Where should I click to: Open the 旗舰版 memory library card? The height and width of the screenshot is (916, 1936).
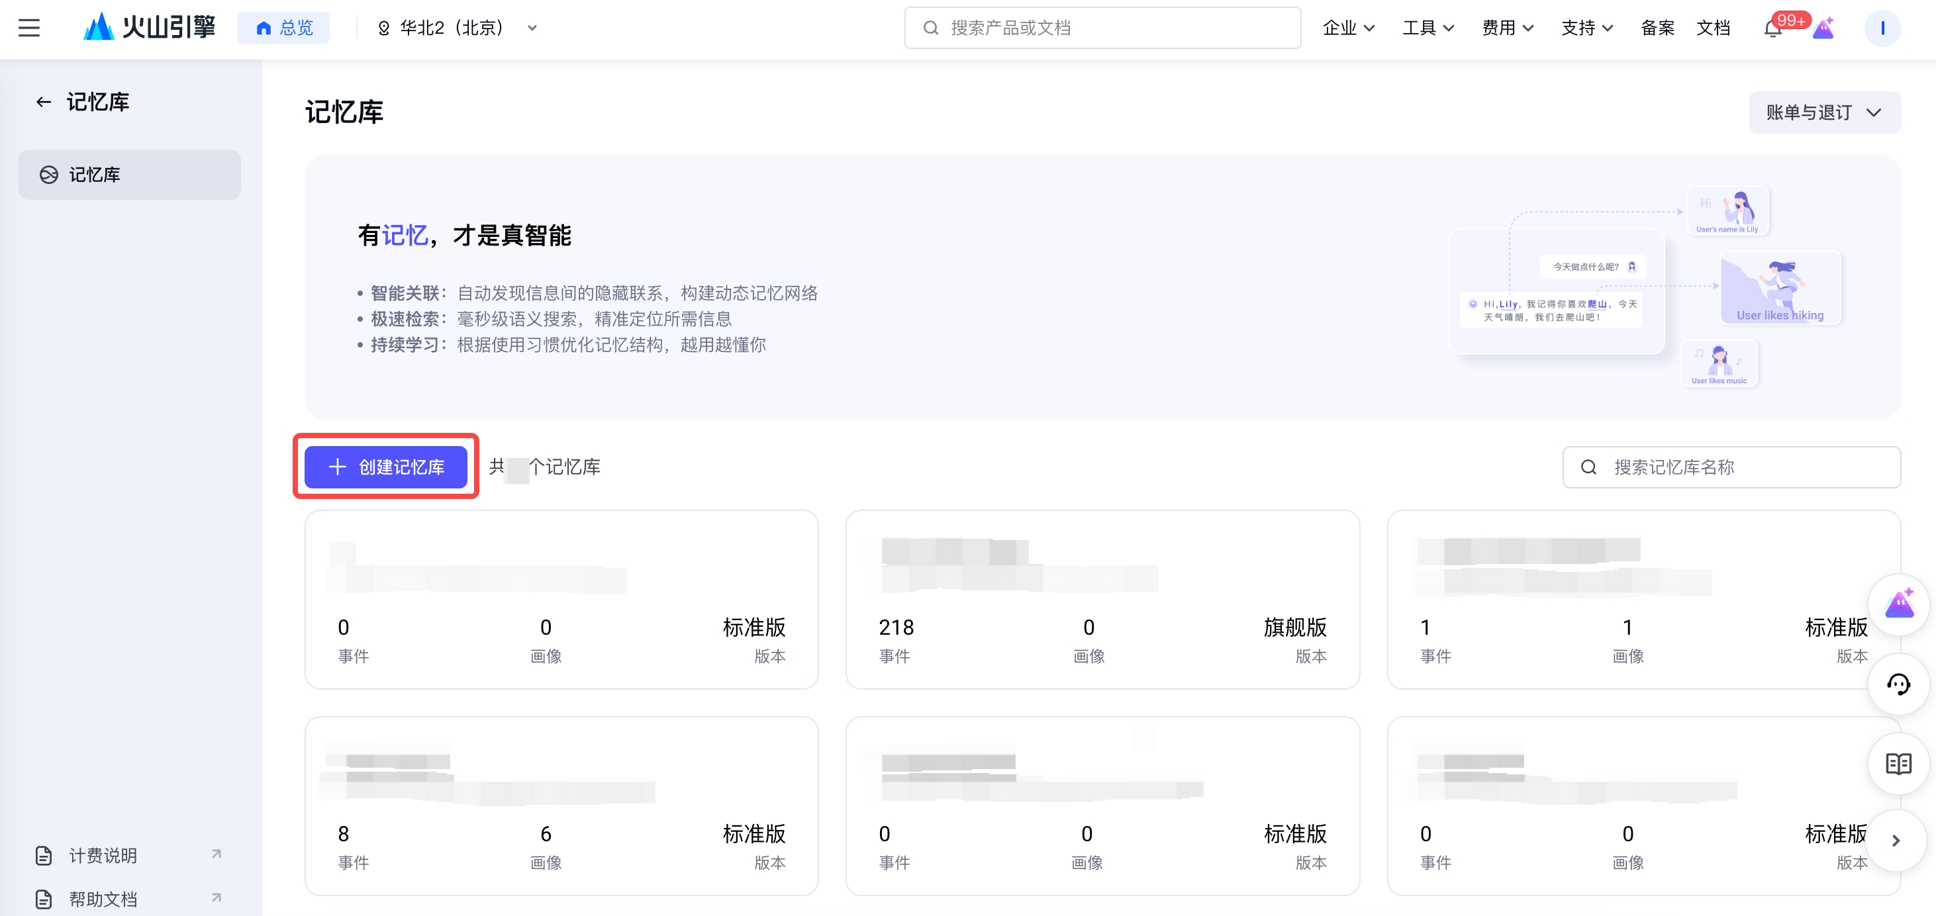click(x=1102, y=600)
